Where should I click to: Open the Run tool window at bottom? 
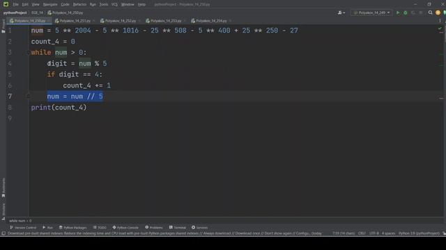47,228
